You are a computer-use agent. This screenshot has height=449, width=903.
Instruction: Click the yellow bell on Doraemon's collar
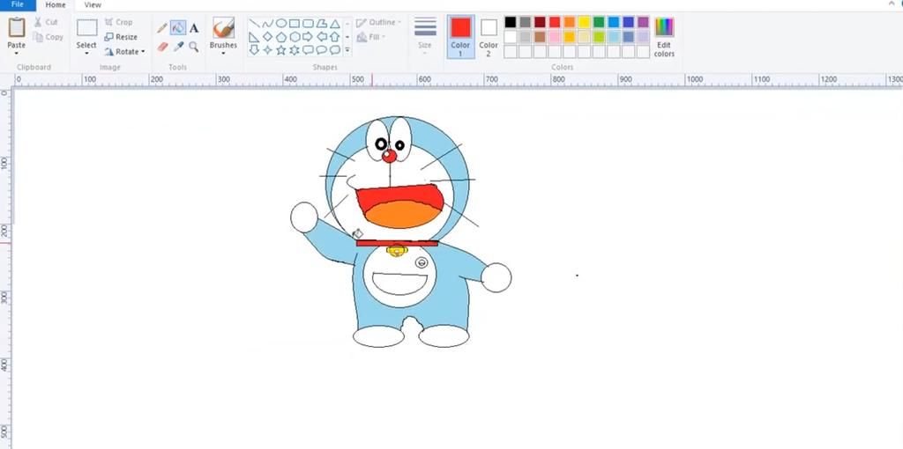[x=396, y=250]
